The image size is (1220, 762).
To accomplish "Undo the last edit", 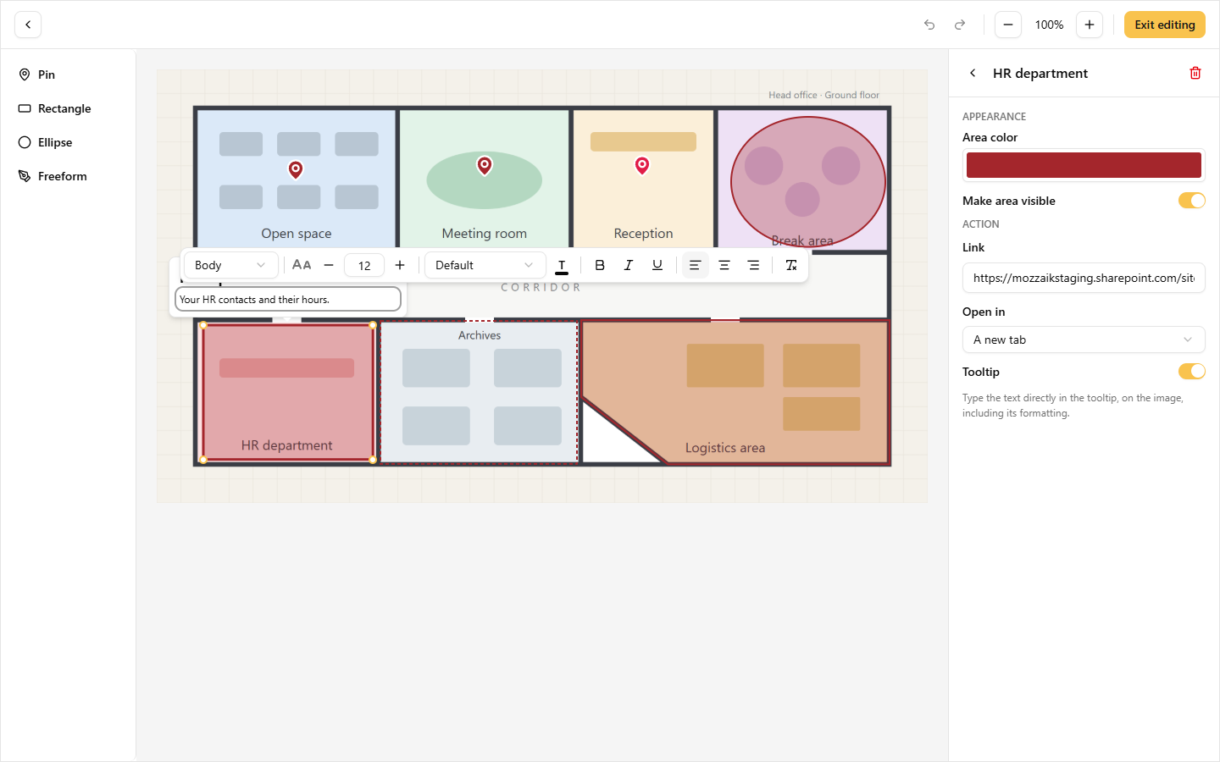I will pos(929,25).
